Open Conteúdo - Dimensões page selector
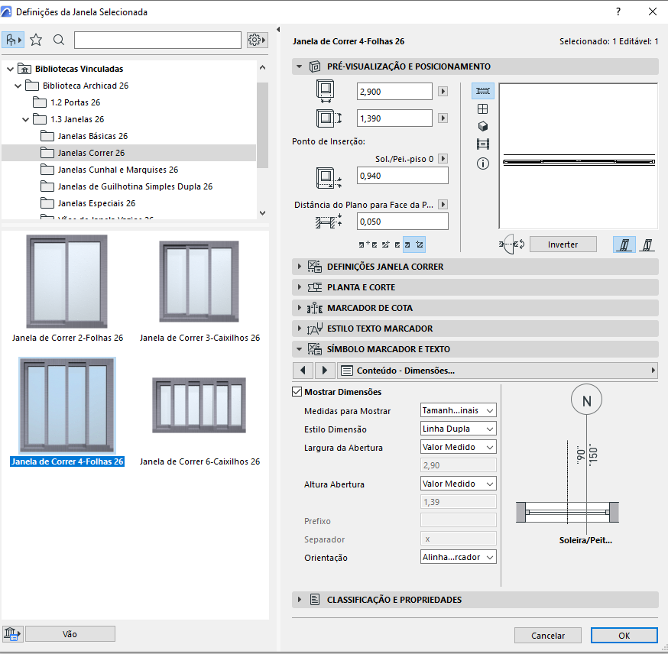 pyautogui.click(x=497, y=371)
